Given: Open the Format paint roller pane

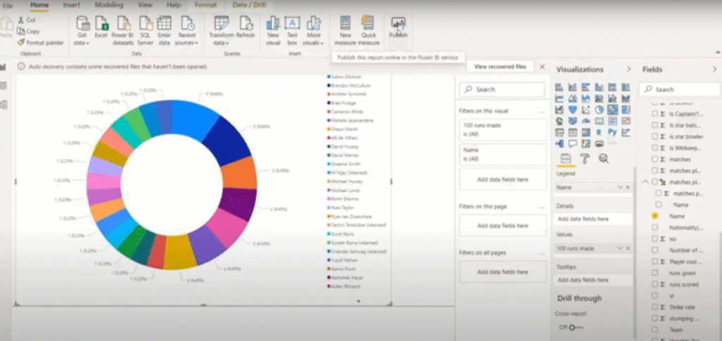Looking at the screenshot, I should pos(585,158).
